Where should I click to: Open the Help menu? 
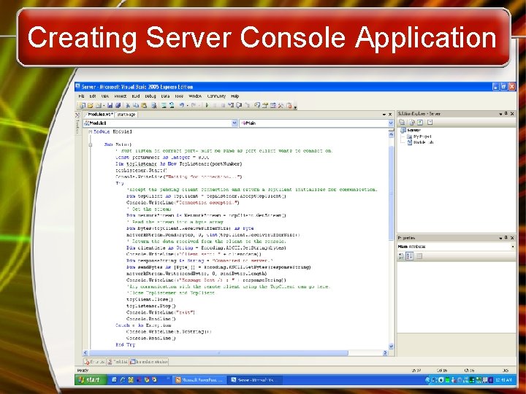[235, 96]
